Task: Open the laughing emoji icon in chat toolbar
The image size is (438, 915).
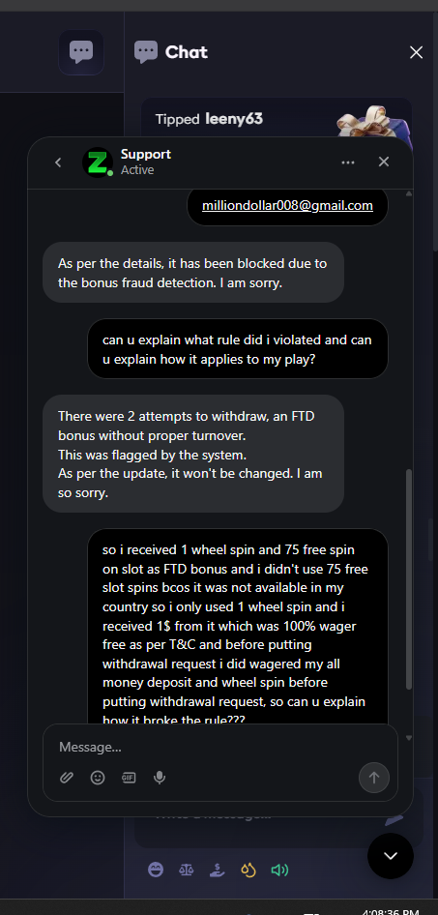Action: (156, 871)
